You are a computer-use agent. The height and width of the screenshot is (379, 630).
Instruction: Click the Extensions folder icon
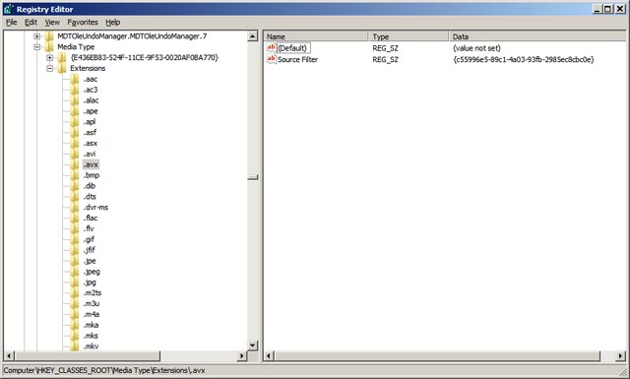(x=61, y=68)
